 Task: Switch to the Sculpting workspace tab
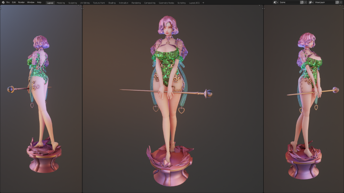point(73,2)
